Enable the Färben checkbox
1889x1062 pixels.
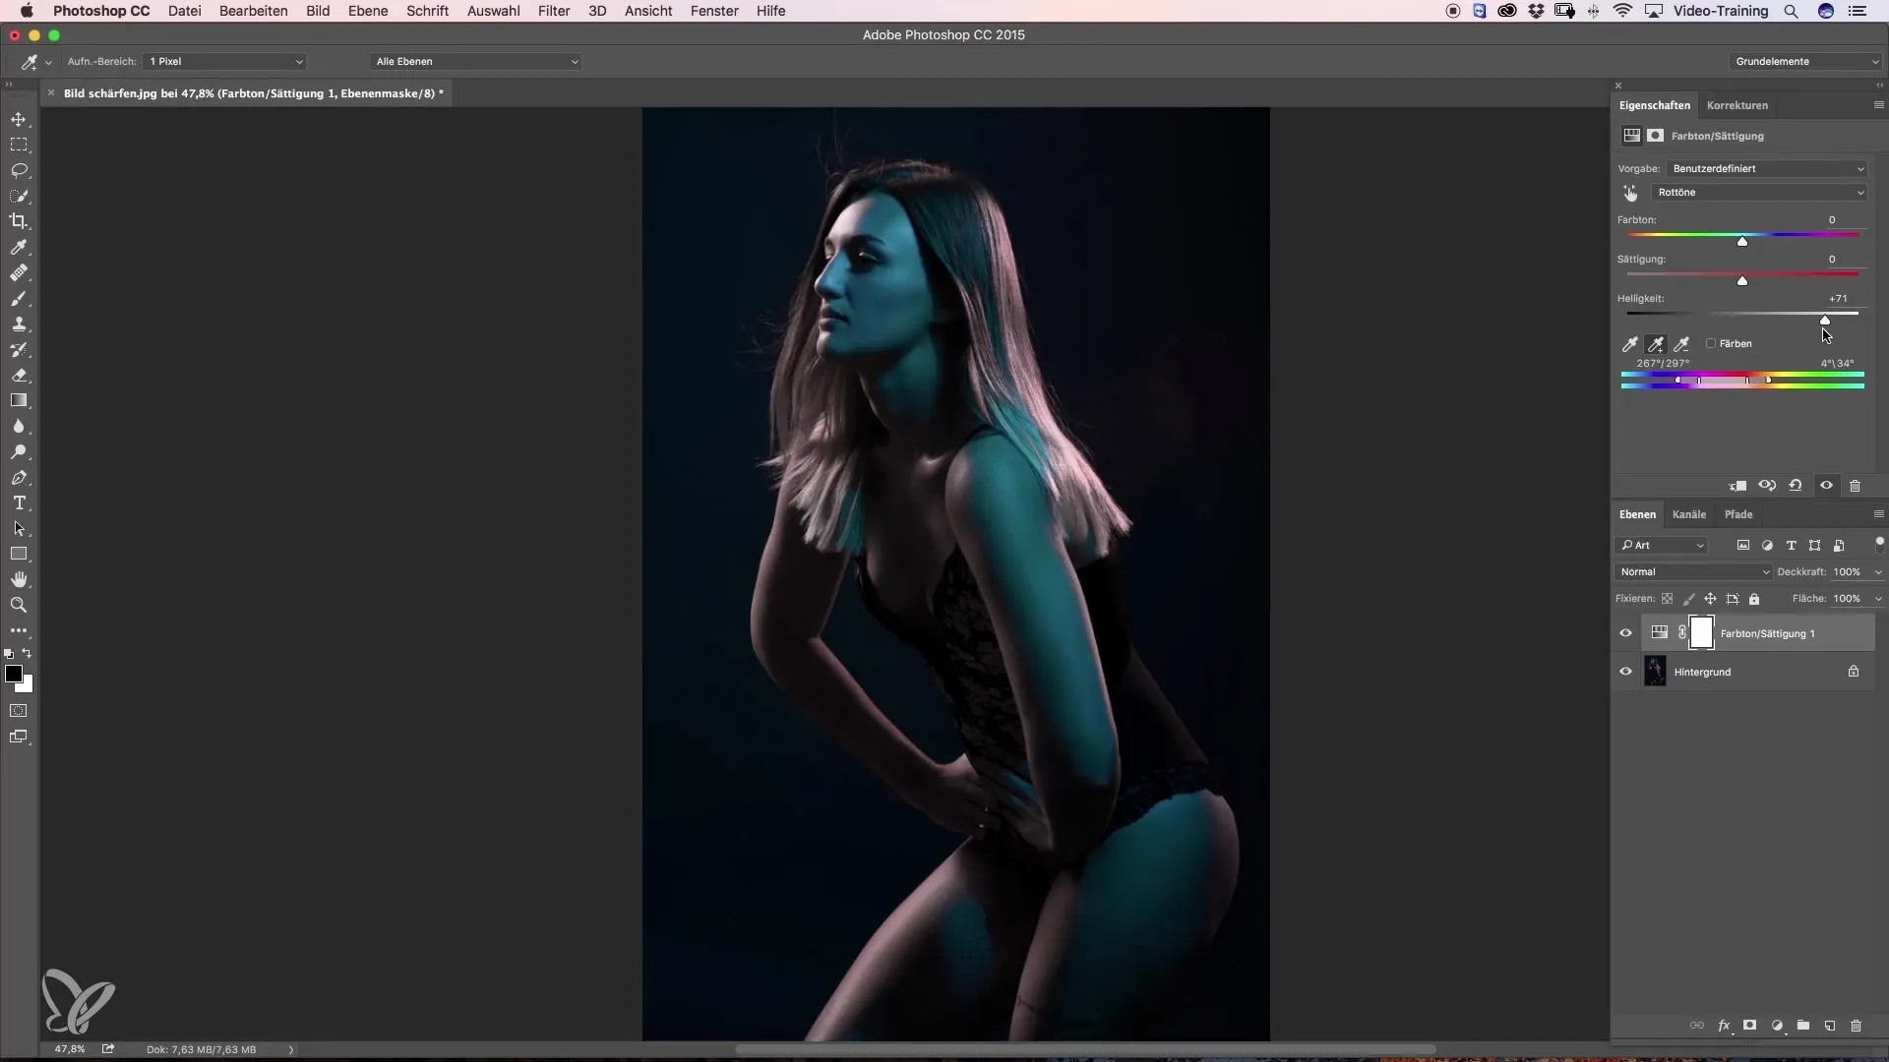pyautogui.click(x=1711, y=343)
